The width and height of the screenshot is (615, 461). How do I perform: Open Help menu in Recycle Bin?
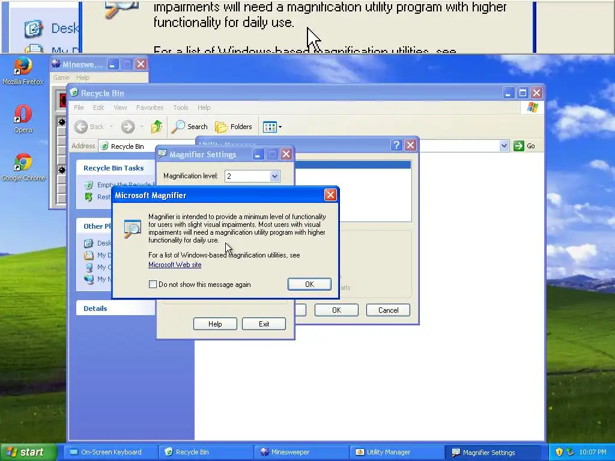pos(204,107)
